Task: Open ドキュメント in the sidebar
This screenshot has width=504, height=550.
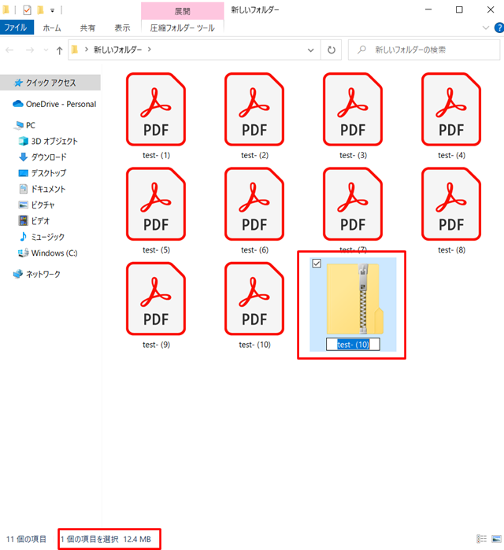Action: [42, 189]
